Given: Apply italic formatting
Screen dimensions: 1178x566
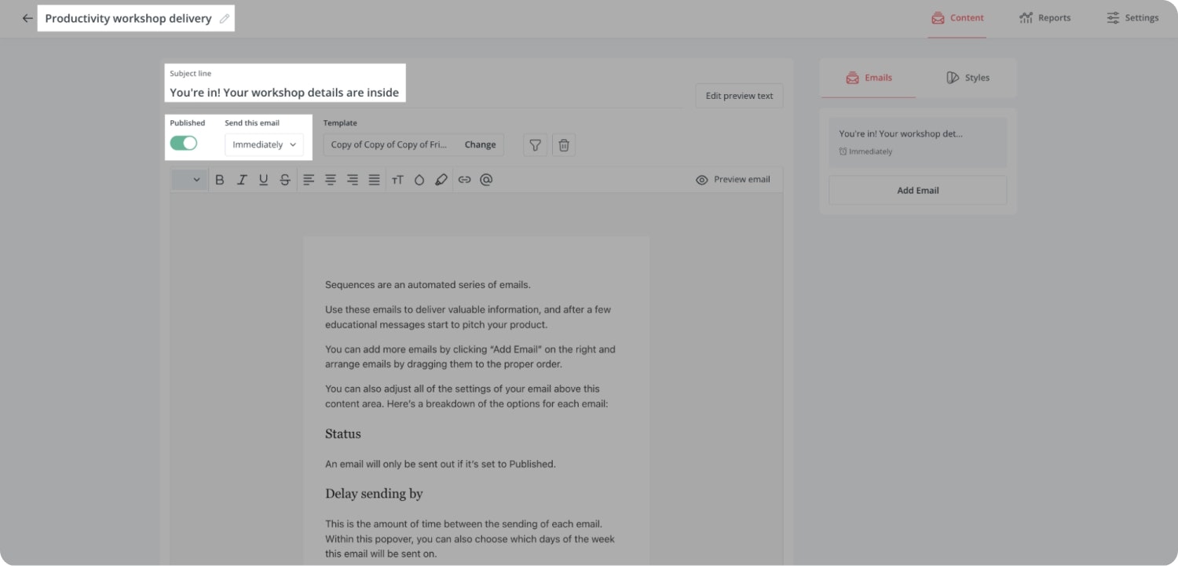Looking at the screenshot, I should [242, 180].
